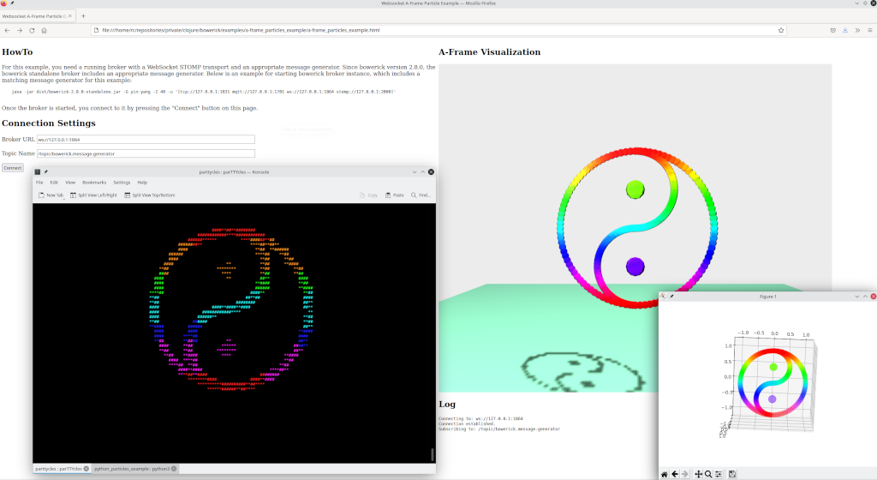Image resolution: width=877 pixels, height=480 pixels.
Task: Go back to previous view in Figure 1
Action: (x=675, y=474)
